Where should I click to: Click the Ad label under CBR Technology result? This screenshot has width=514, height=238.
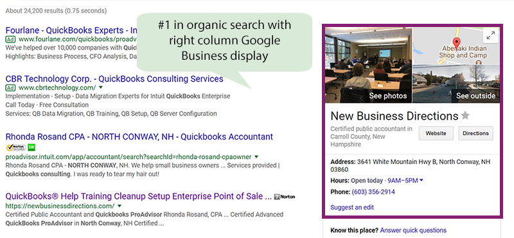pos(10,87)
